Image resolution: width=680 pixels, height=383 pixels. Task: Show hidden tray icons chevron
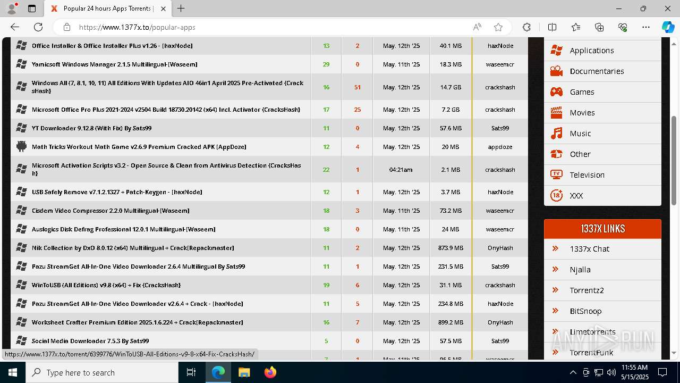[573, 372]
